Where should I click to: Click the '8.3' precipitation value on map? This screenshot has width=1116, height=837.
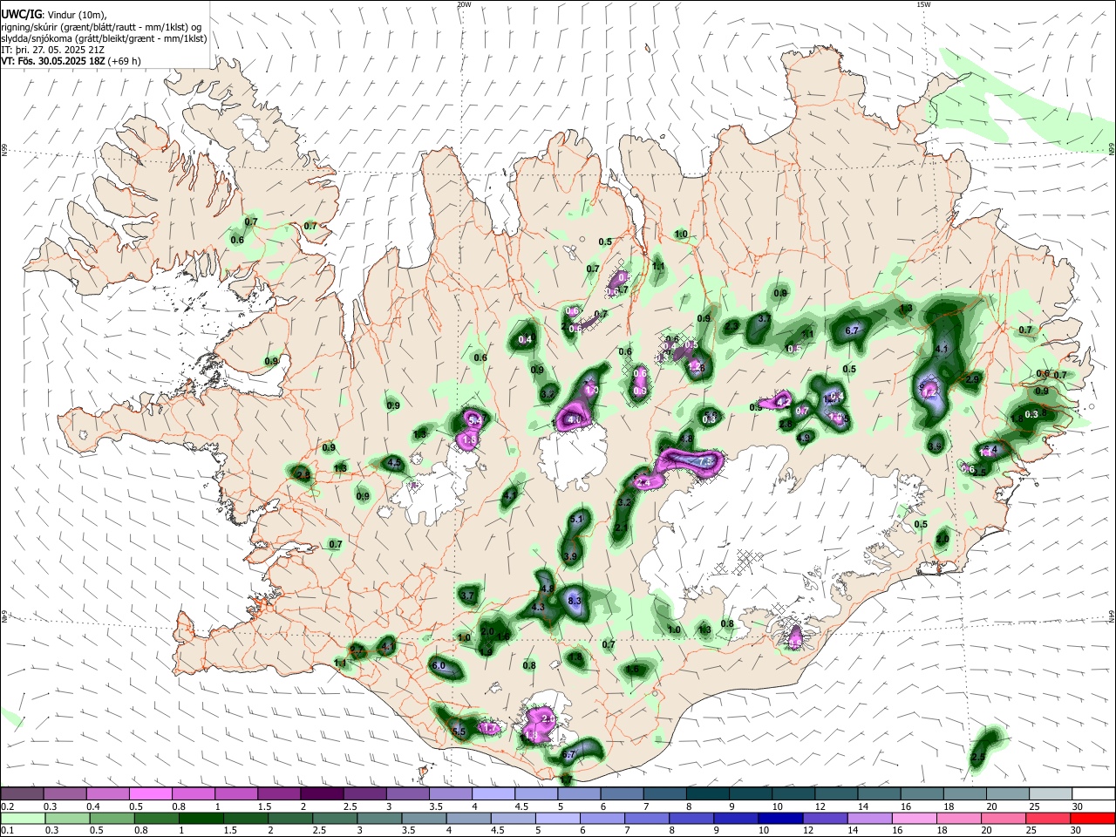(575, 601)
